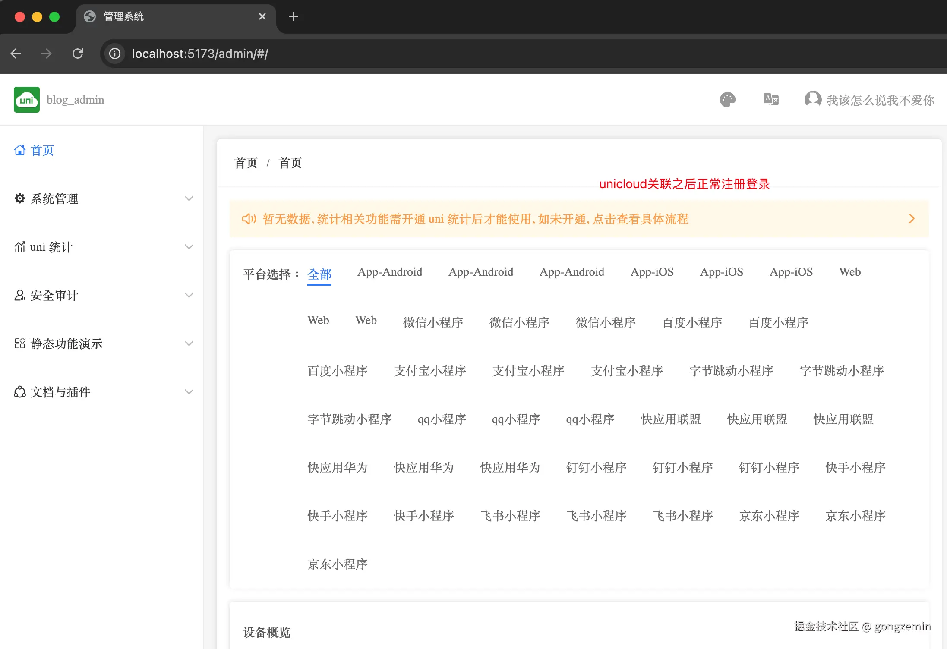Viewport: 947px width, 649px height.
Task: Click the site info icon in address bar
Action: click(115, 54)
